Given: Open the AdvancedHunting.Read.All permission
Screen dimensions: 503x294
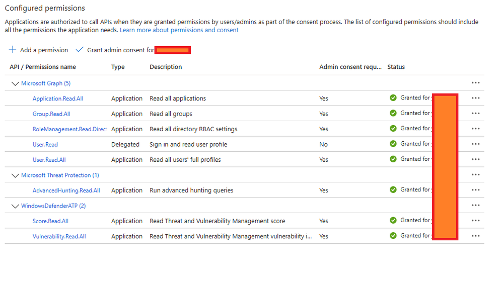Looking at the screenshot, I should pyautogui.click(x=66, y=190).
